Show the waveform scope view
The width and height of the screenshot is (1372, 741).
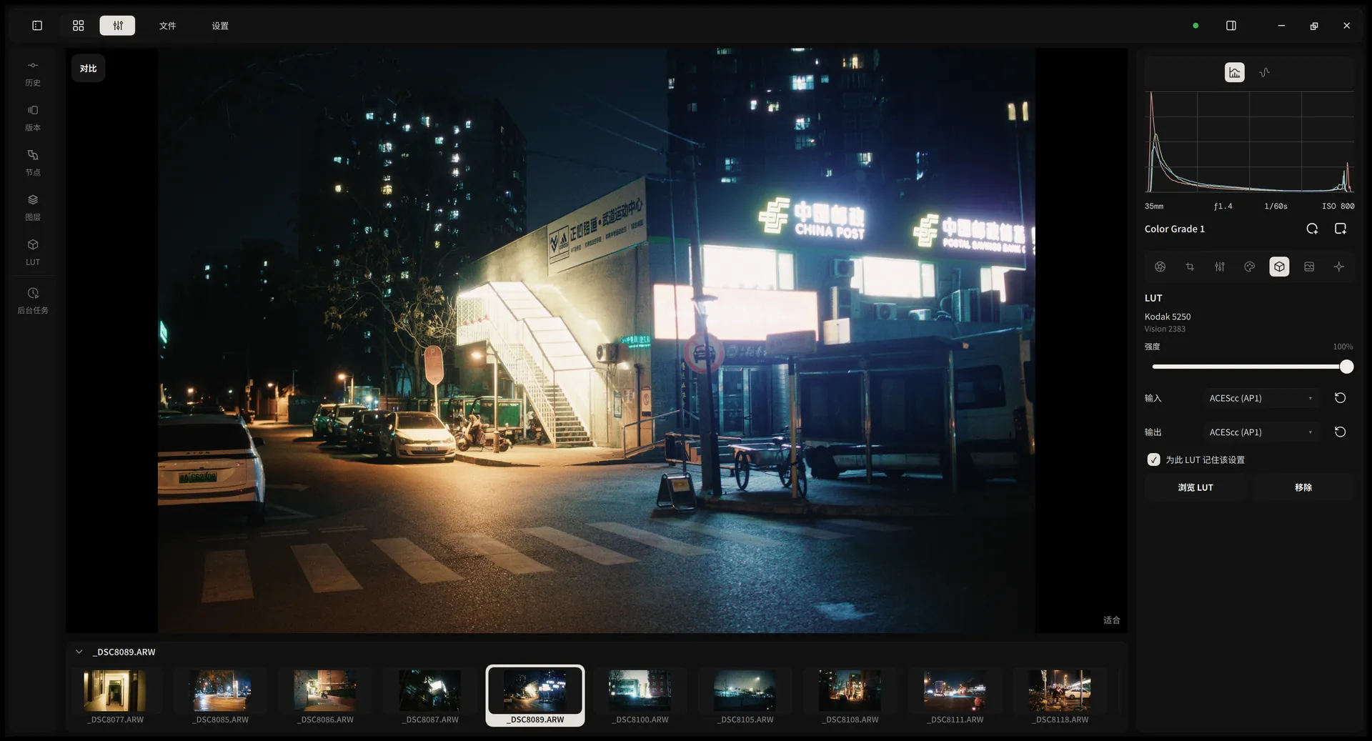coord(1265,72)
